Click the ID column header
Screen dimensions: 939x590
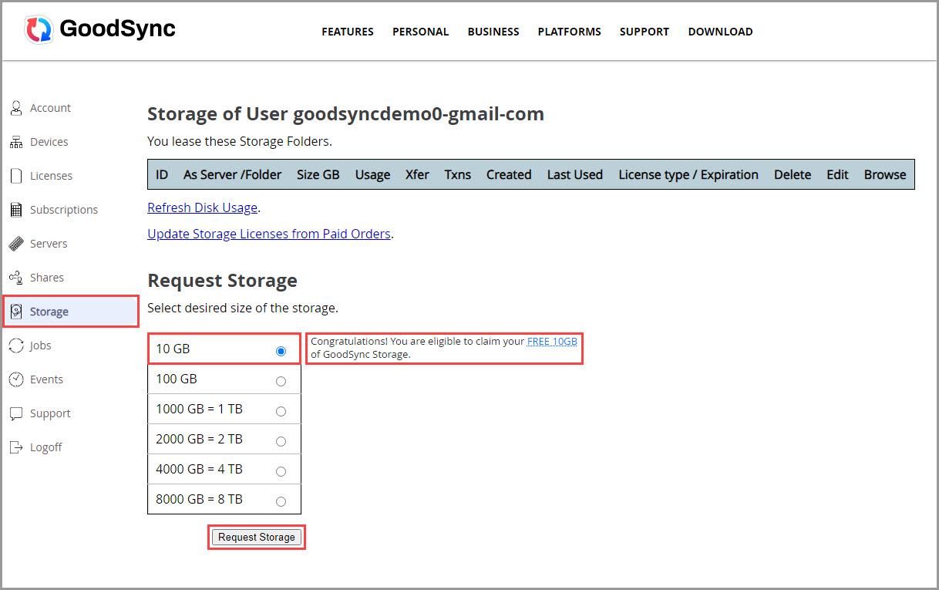(x=162, y=174)
